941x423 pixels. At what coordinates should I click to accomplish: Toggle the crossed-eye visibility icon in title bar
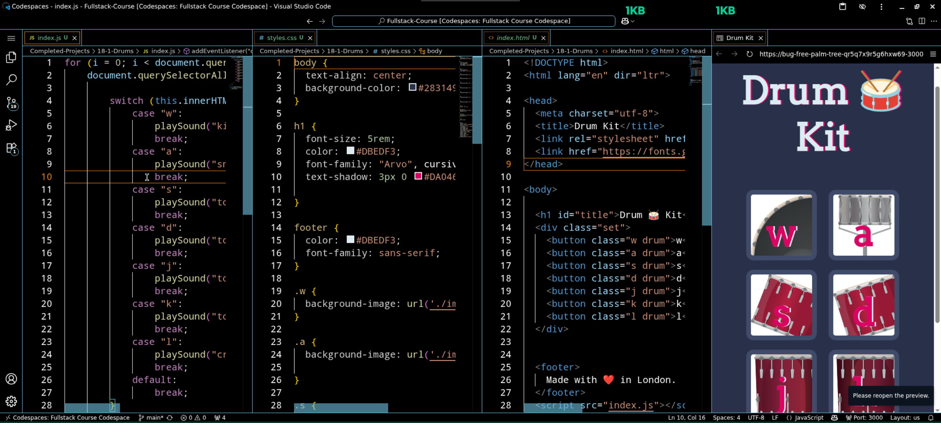pyautogui.click(x=862, y=7)
